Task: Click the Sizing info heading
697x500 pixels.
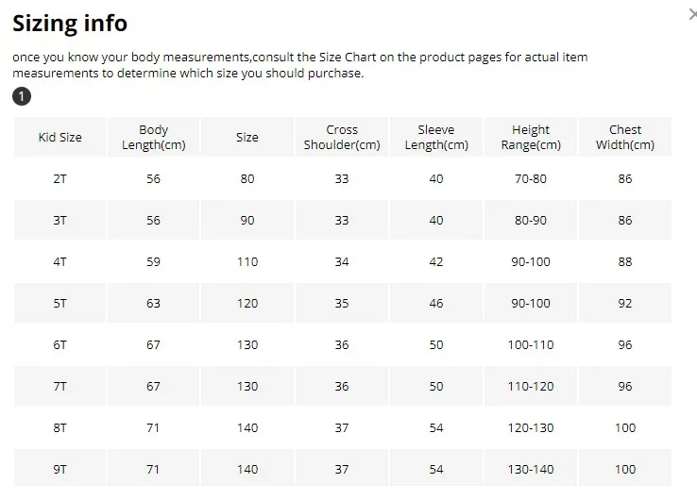Action: click(x=70, y=24)
